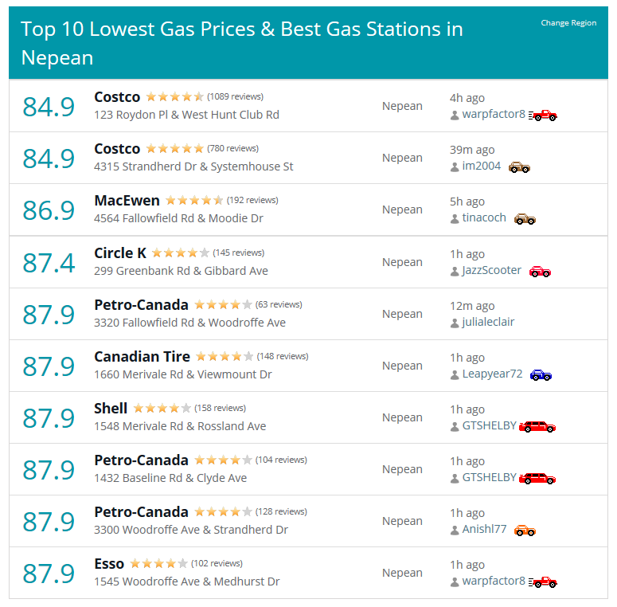Click the brown car icon next to tinacoch
The width and height of the screenshot is (617, 607).
525,219
